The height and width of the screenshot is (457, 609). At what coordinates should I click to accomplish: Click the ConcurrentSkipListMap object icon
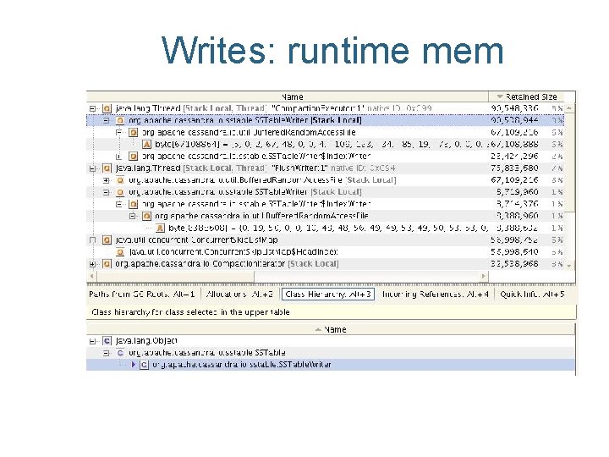pyautogui.click(x=107, y=240)
